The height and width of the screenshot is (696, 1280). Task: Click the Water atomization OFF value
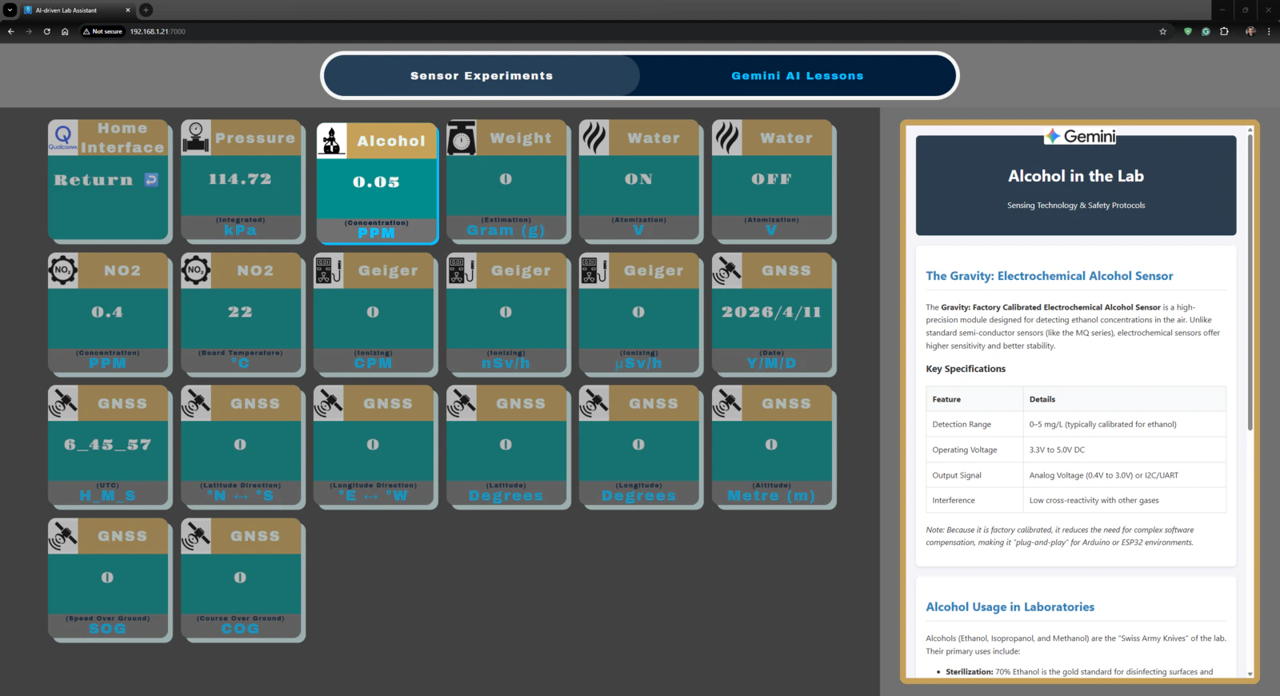tap(771, 179)
